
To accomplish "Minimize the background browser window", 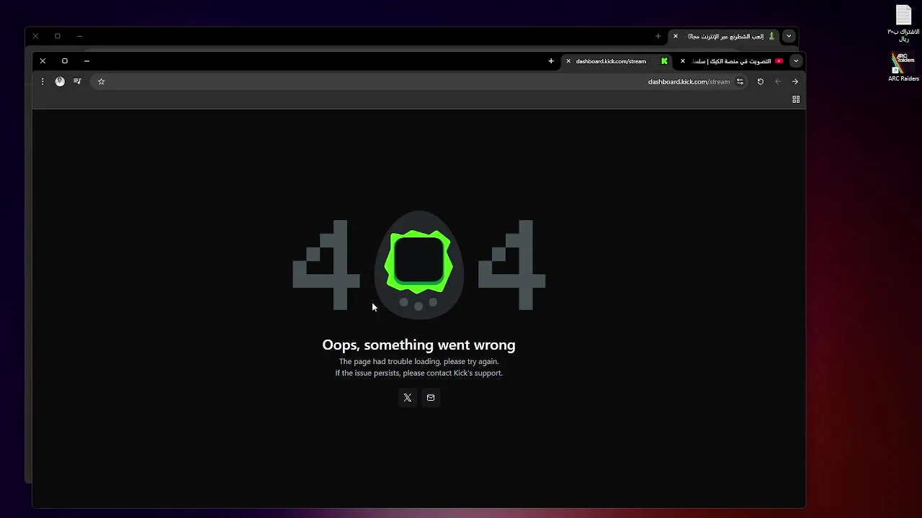I will (x=79, y=36).
